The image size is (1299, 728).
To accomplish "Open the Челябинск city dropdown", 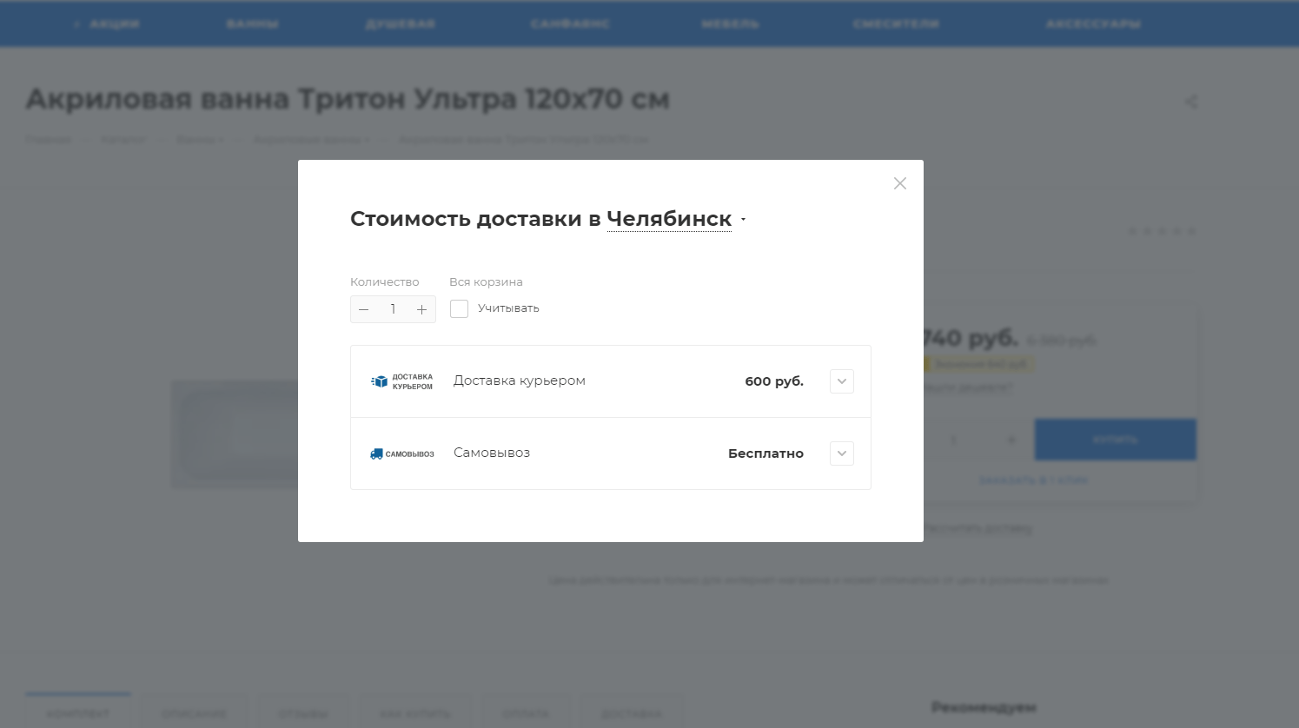I will (x=675, y=219).
